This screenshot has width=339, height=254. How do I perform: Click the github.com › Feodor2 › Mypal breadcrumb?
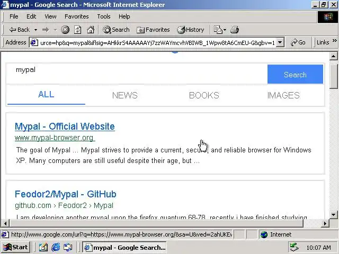tap(64, 205)
